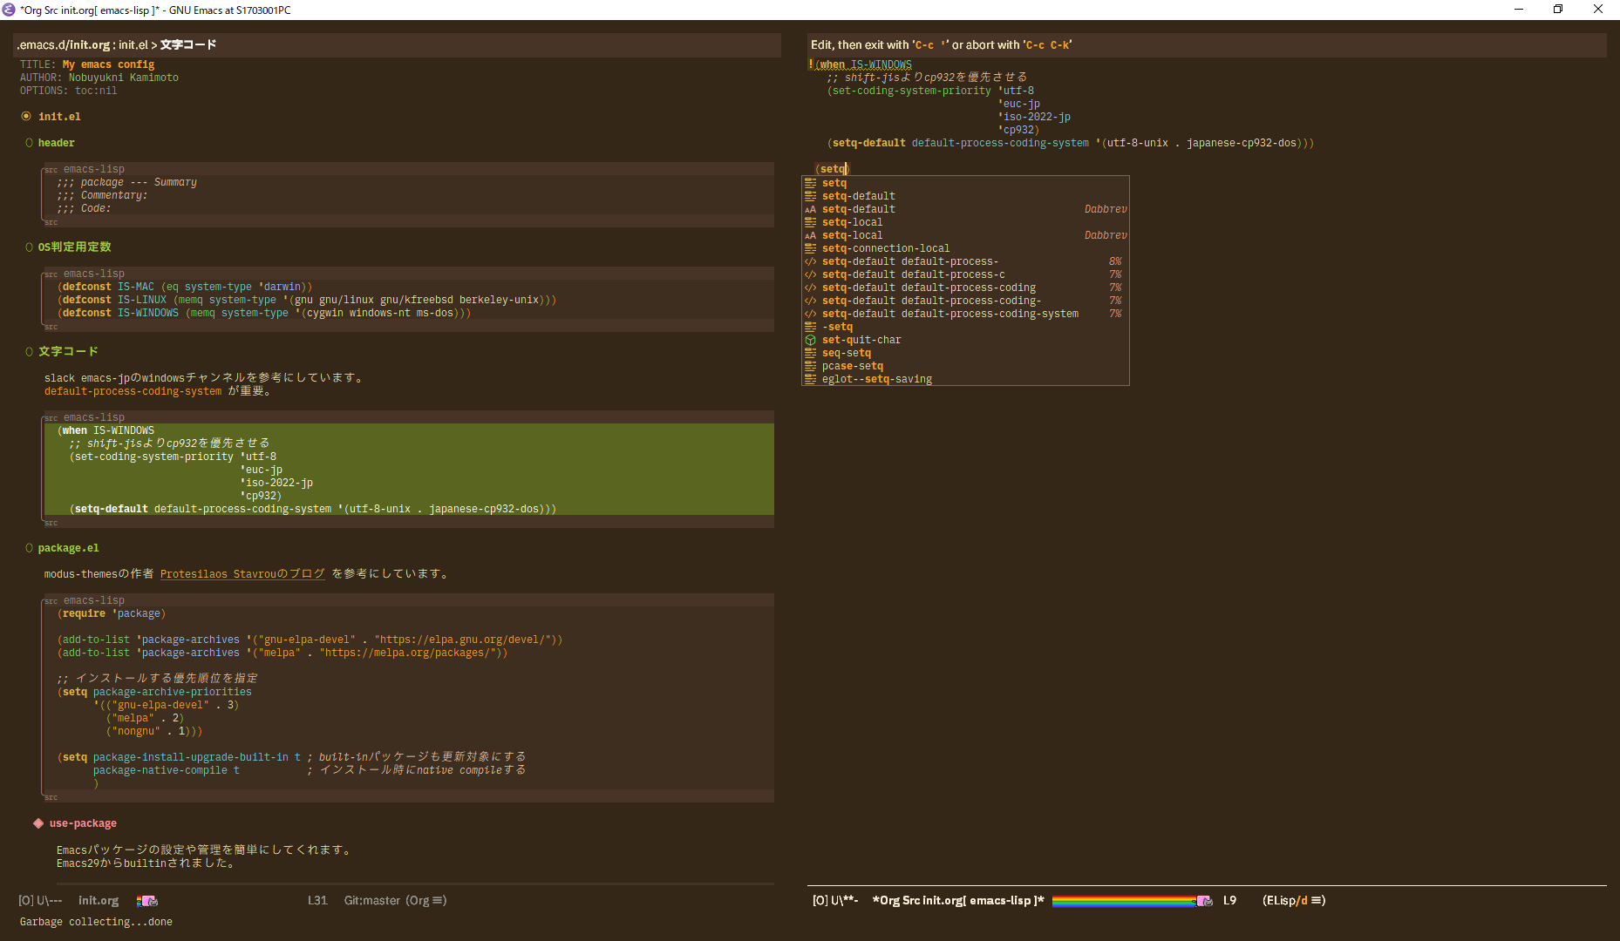The height and width of the screenshot is (941, 1620).
Task: Expand the OS判定用定数 heading via its bullet
Action: pyautogui.click(x=29, y=247)
